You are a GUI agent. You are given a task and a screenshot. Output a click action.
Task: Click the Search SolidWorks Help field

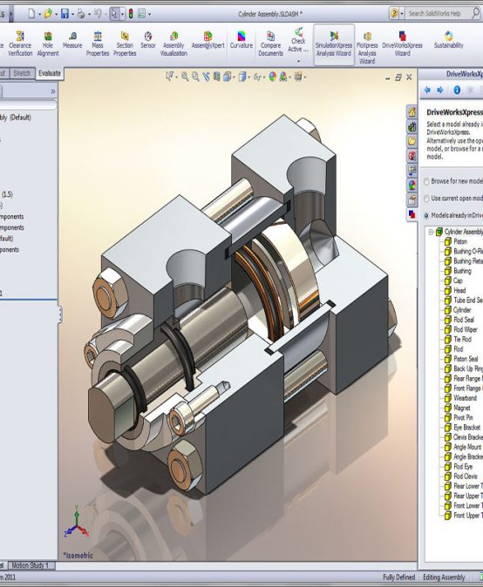click(439, 13)
